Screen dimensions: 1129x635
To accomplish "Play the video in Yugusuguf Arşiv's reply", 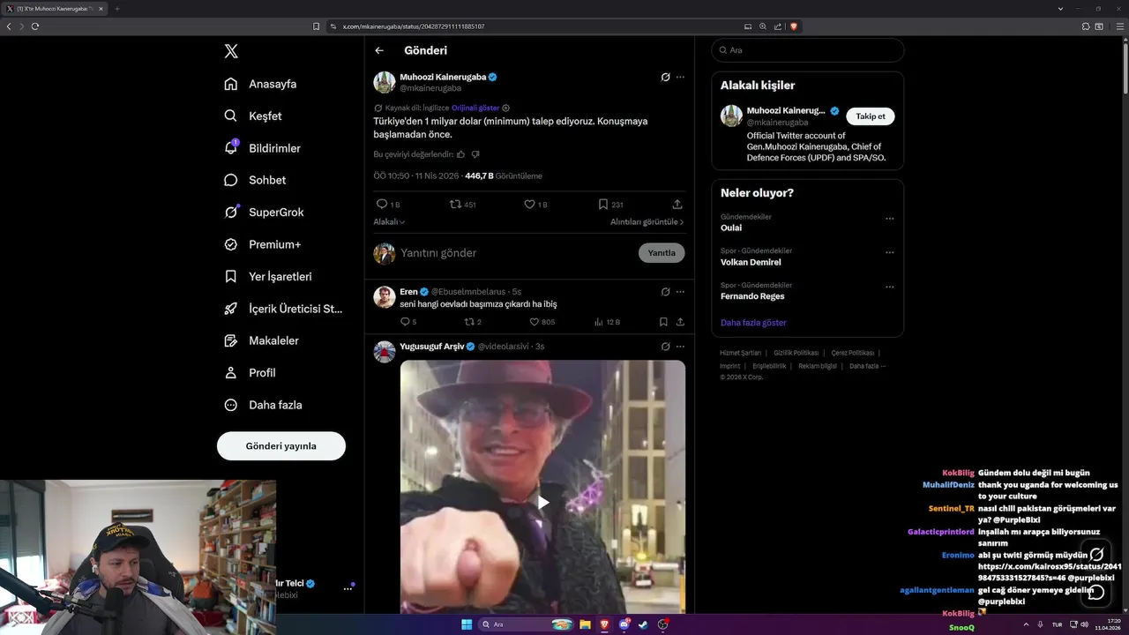I will click(543, 502).
